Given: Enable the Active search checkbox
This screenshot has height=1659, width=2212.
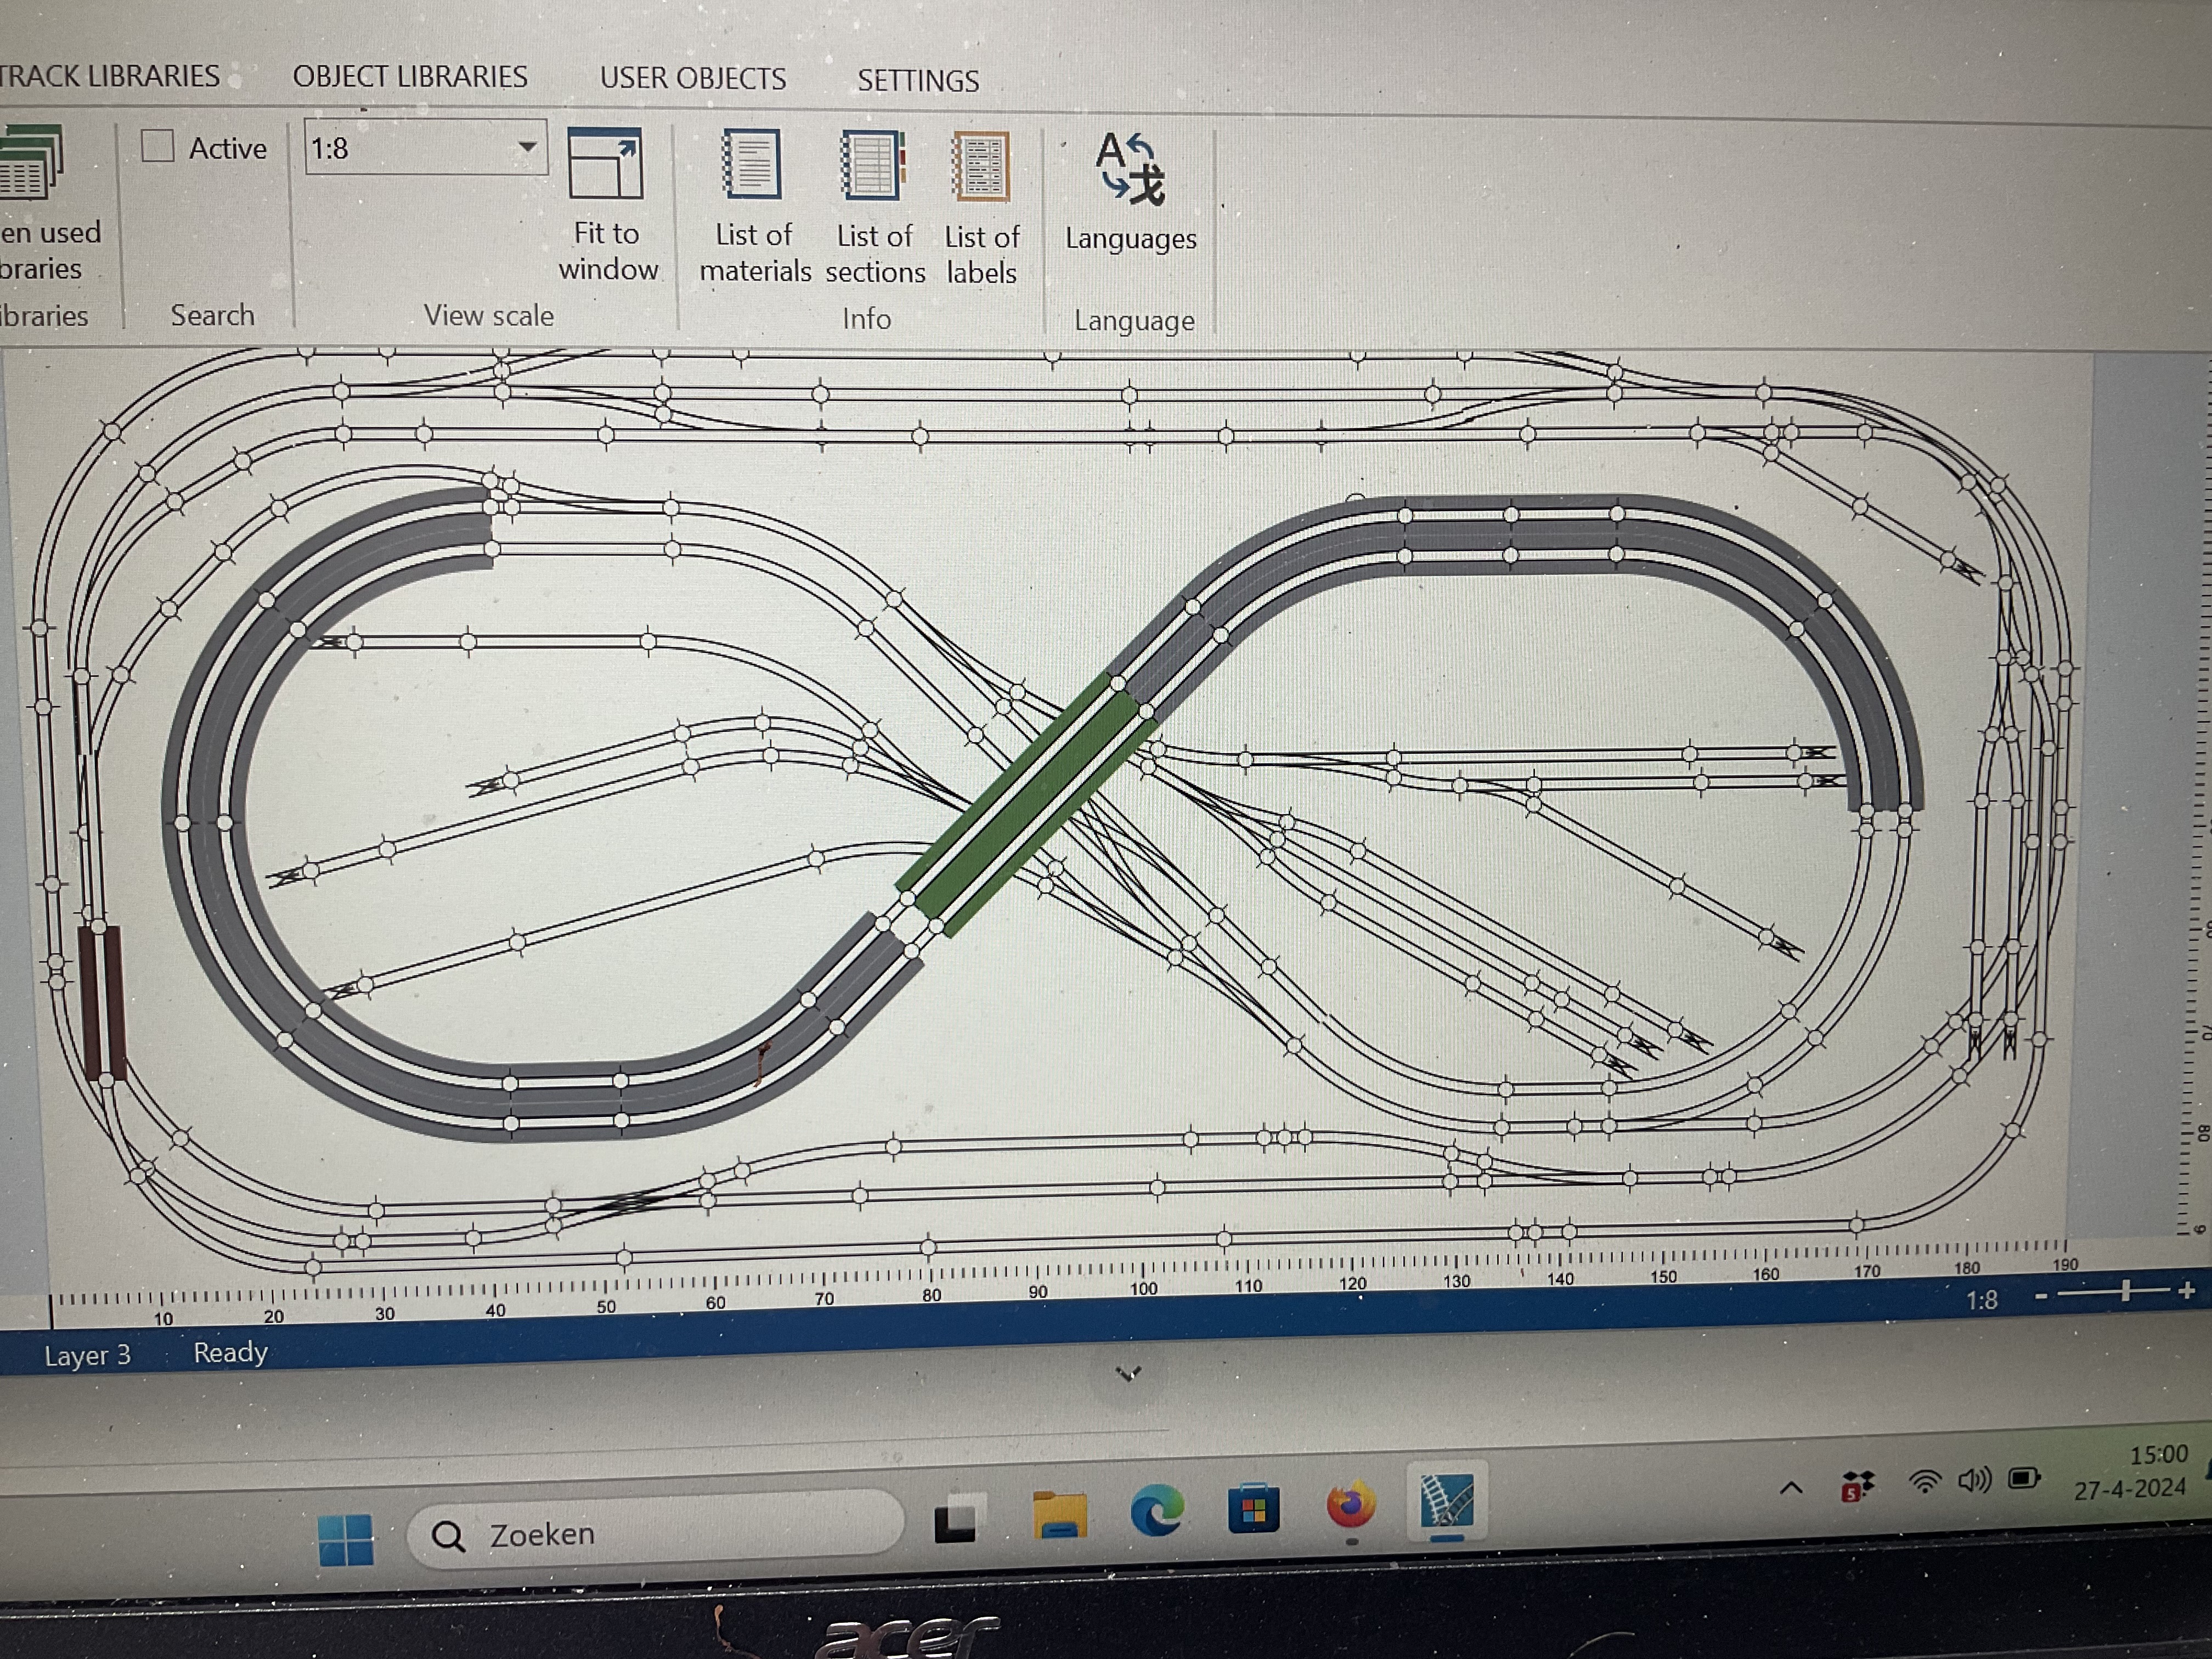Looking at the screenshot, I should [x=158, y=147].
